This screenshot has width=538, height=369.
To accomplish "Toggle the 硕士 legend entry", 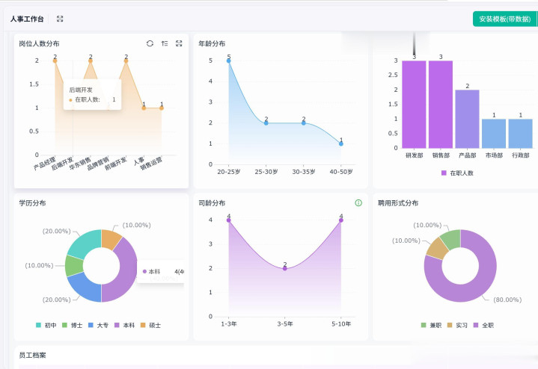I will 150,325.
